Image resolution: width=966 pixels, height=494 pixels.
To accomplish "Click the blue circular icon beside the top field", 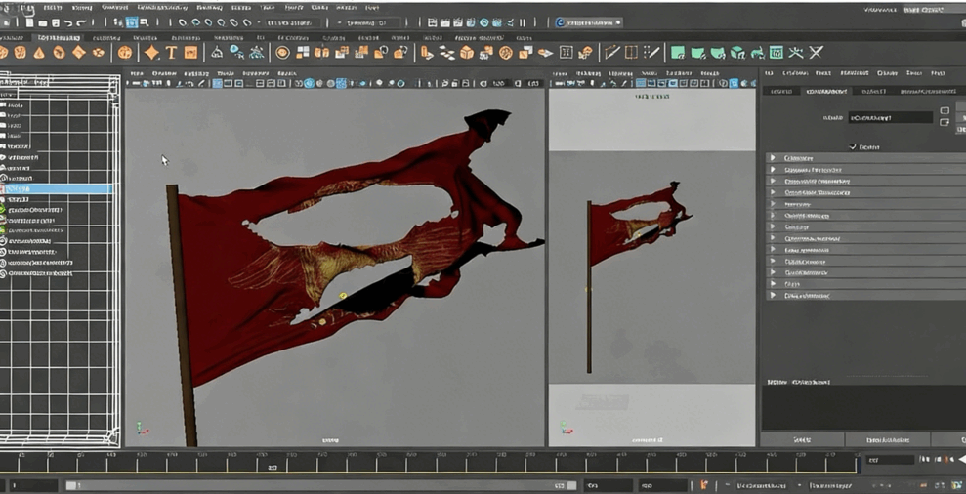I will [x=561, y=22].
